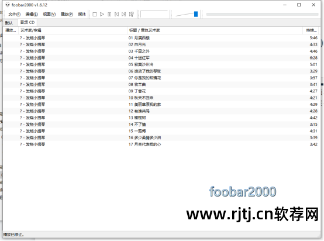Click the empty box beside Random icon
Image resolution: width=324 pixels, height=241 pixels.
click(154, 14)
